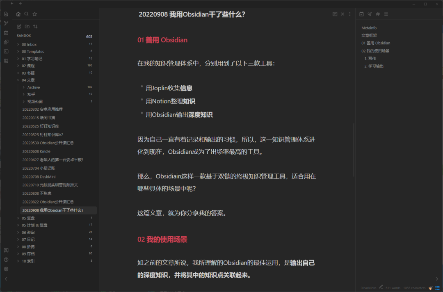
Task: Create a new note icon
Action: [19, 27]
